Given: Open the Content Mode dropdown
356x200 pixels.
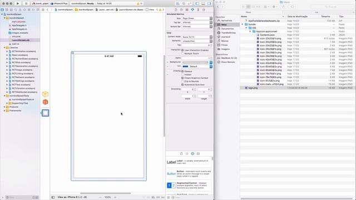Looking at the screenshot, I should point(197,37).
